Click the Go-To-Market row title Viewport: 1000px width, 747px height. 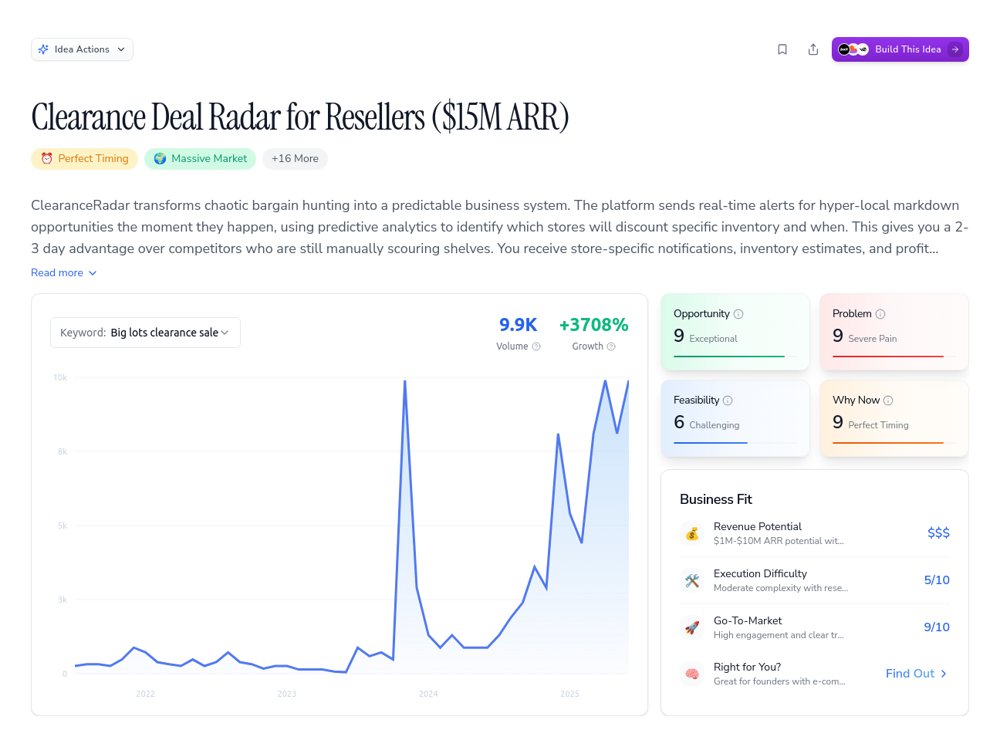(x=748, y=620)
